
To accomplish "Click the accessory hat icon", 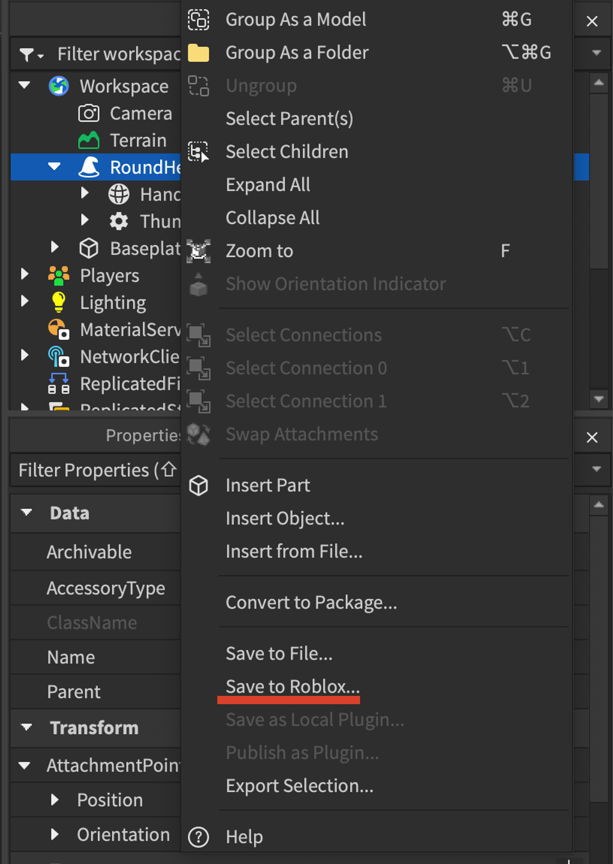I will (89, 167).
